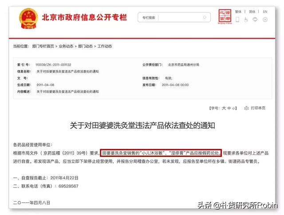Click the 内容概述 summary text

pyautogui.click(x=67, y=92)
